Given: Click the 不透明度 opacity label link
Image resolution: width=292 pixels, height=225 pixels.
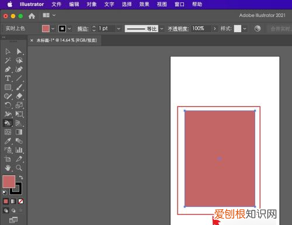Looking at the screenshot, I should [178, 29].
